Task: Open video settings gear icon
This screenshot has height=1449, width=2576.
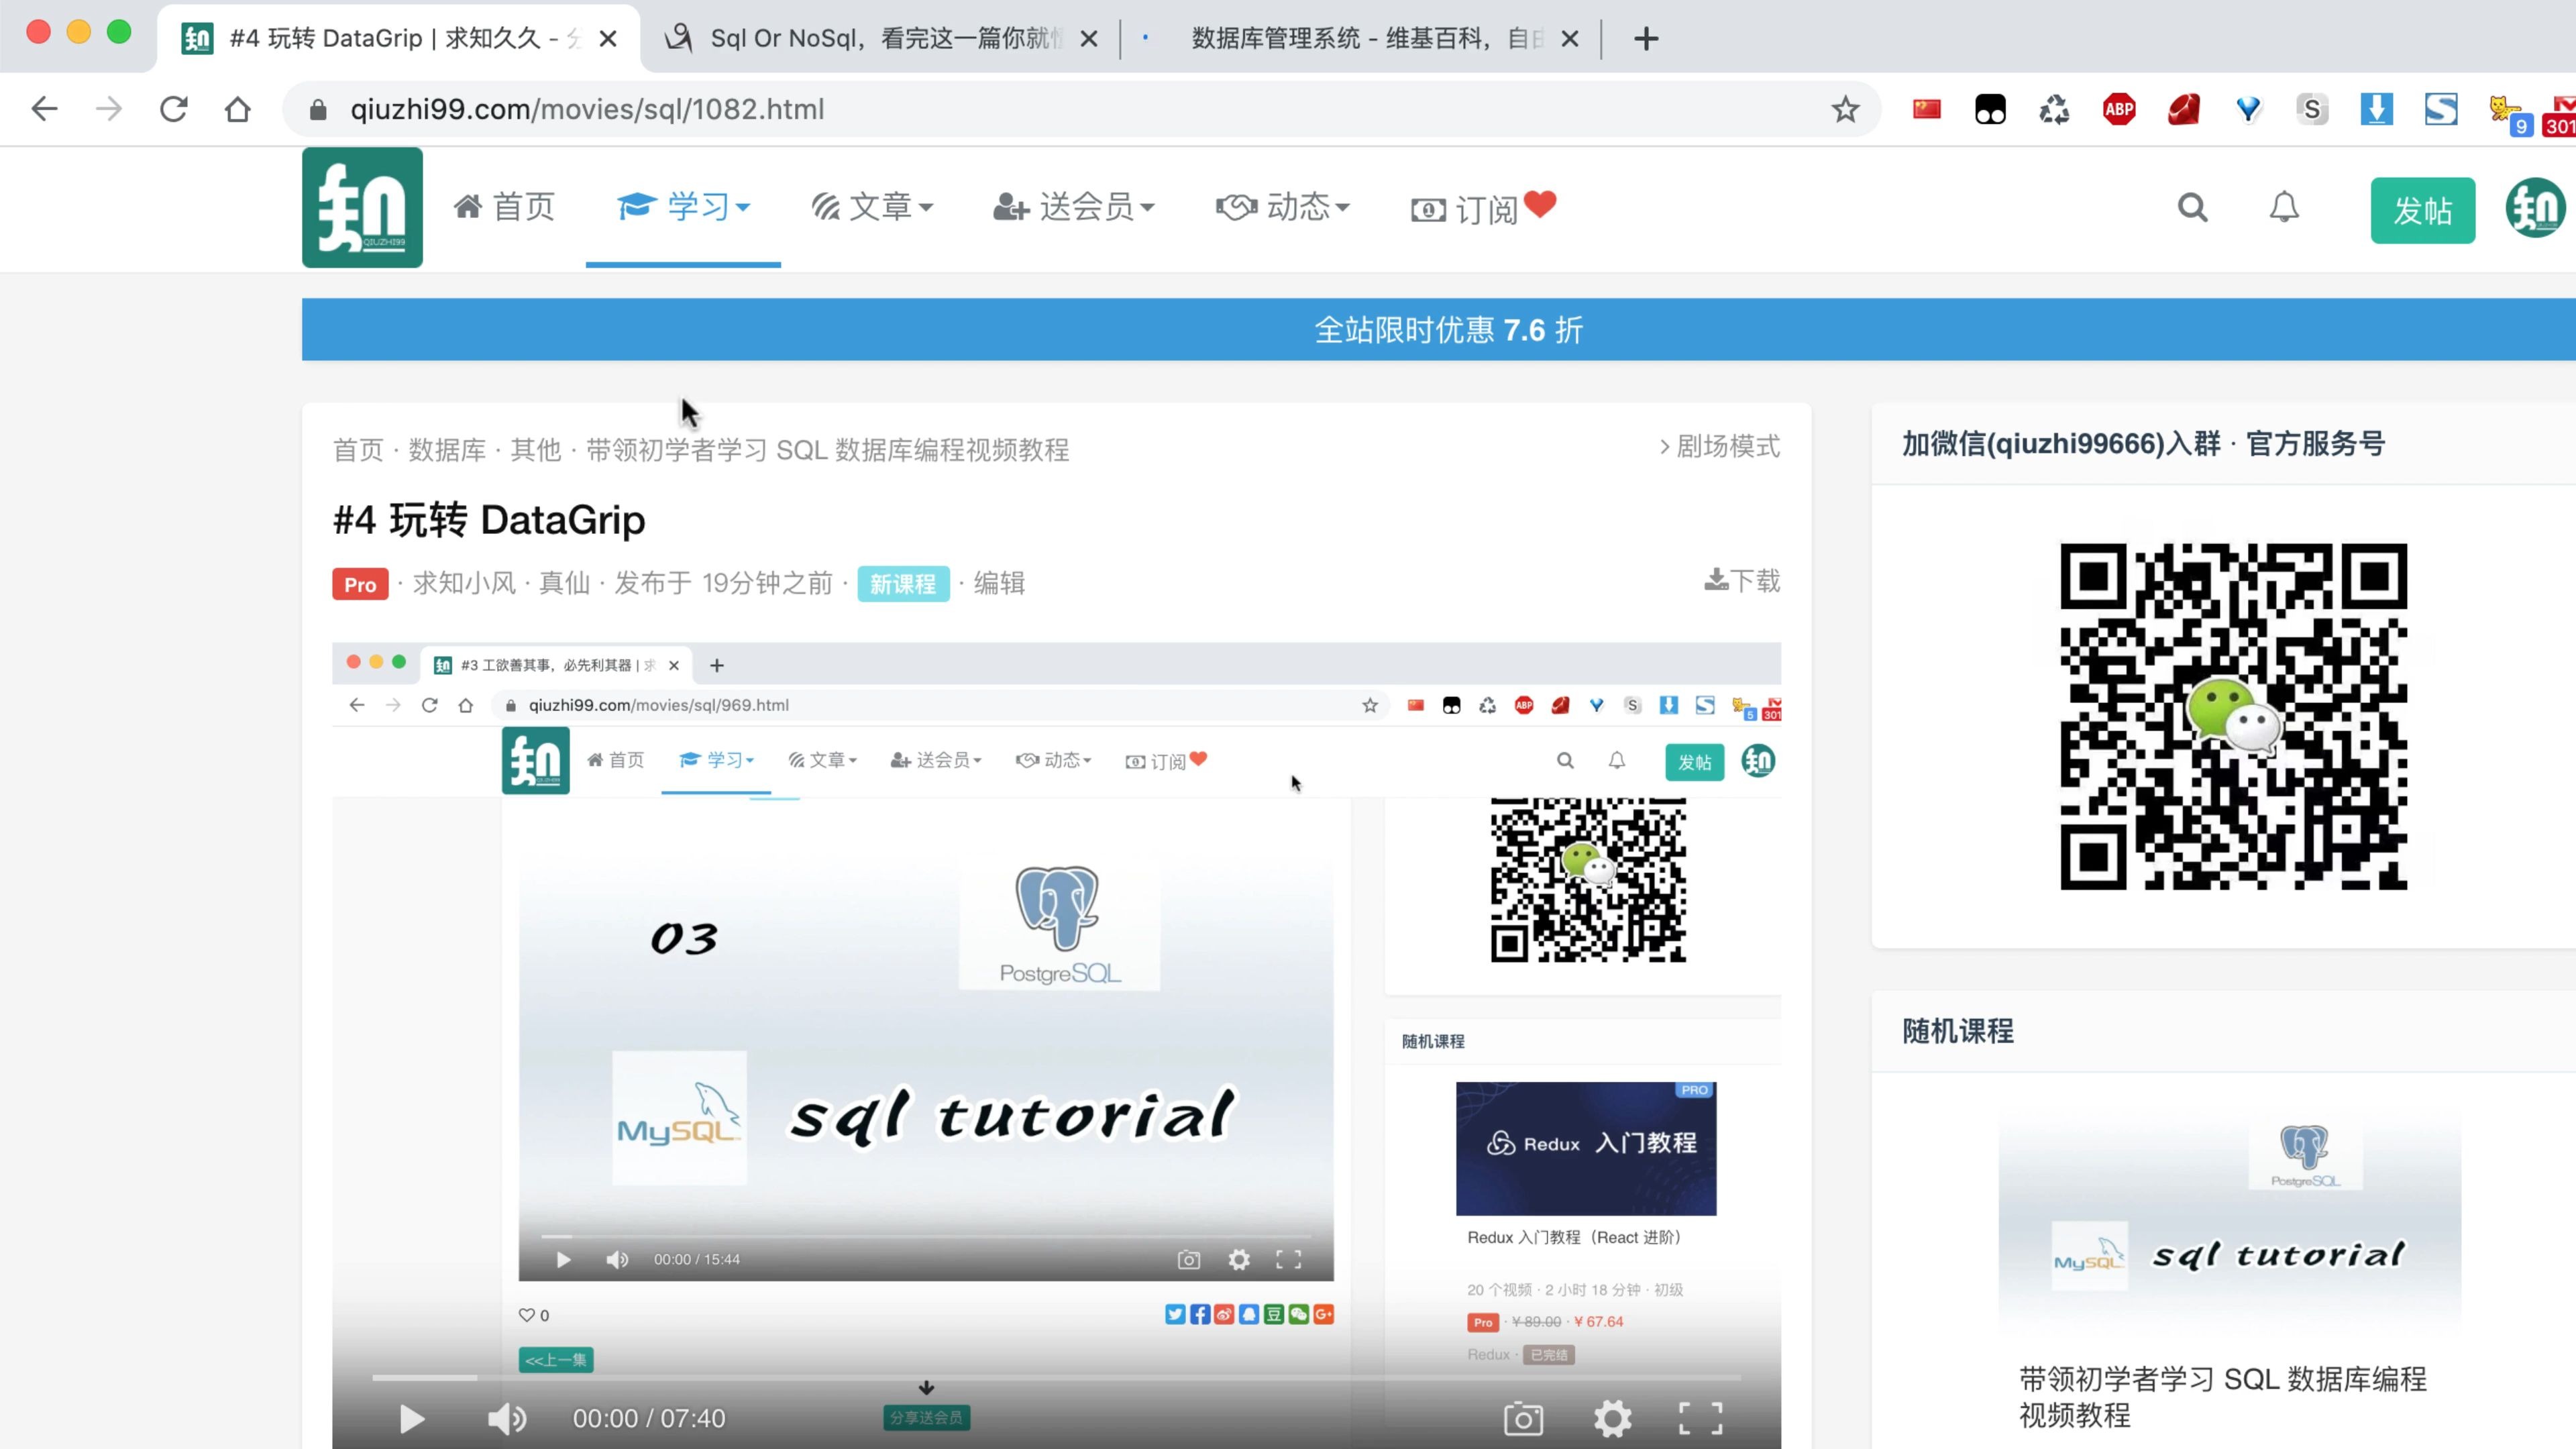Action: click(1612, 1417)
